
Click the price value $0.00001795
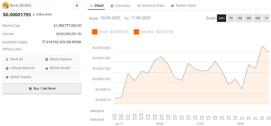(x=17, y=15)
